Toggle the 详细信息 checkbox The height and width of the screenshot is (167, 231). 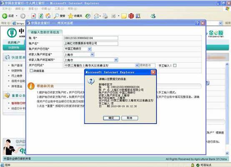[31, 71]
